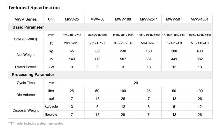221x133 pixels.
Task: Click the Disposal Weight row label
Action: tap(26, 110)
